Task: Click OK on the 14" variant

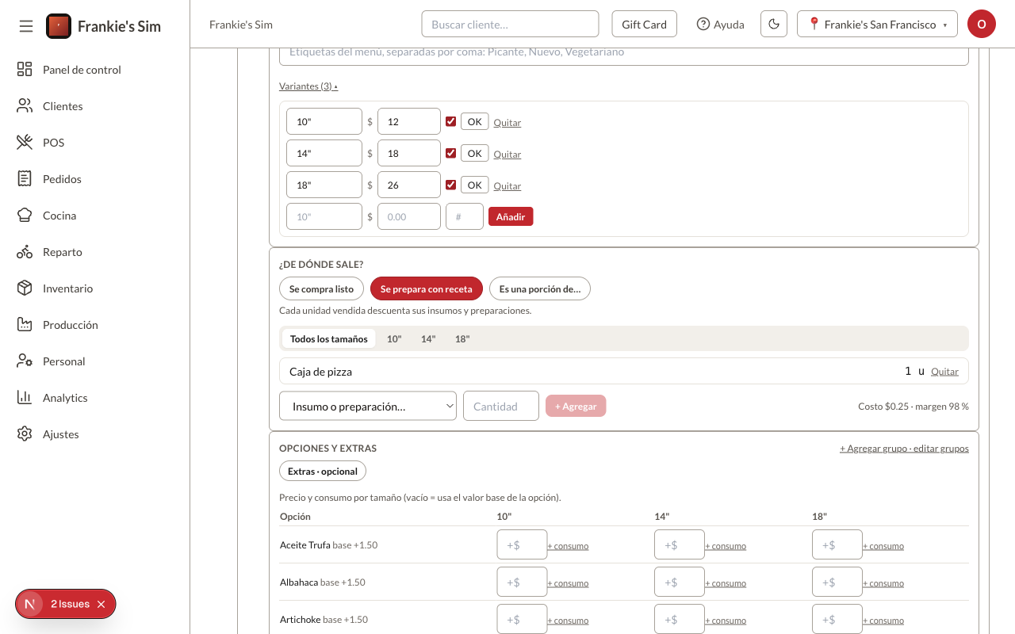Action: pyautogui.click(x=474, y=153)
